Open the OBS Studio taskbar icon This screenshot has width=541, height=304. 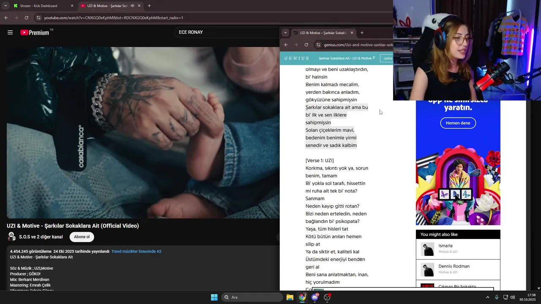click(327, 297)
